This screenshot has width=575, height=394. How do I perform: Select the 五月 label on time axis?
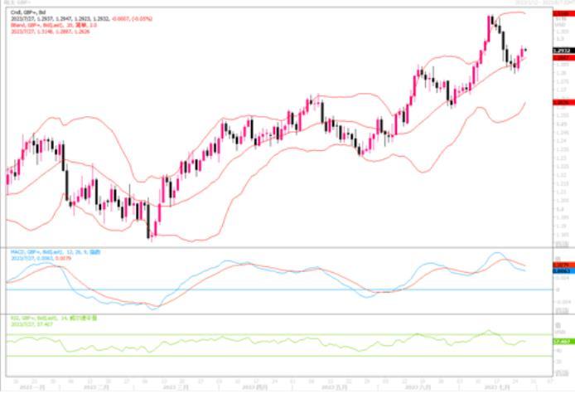click(334, 387)
